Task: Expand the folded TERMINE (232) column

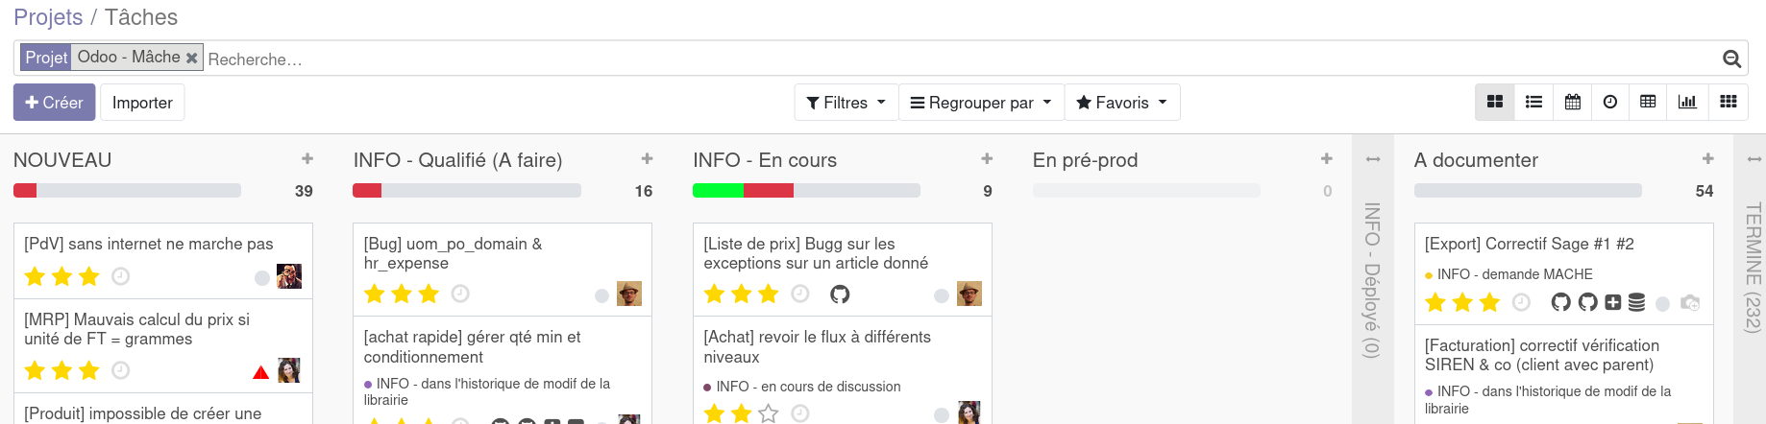Action: (1754, 269)
